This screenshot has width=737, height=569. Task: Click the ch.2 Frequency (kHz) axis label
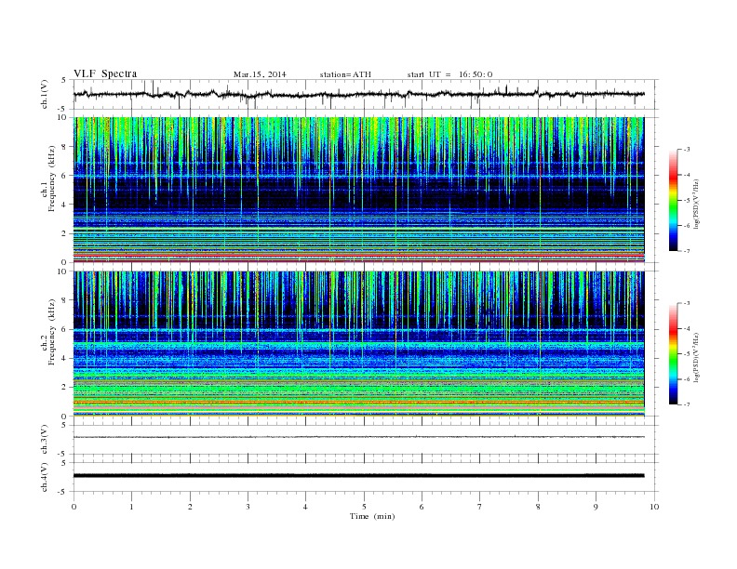tap(48, 331)
